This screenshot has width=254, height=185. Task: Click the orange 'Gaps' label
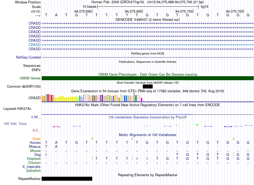36,139
